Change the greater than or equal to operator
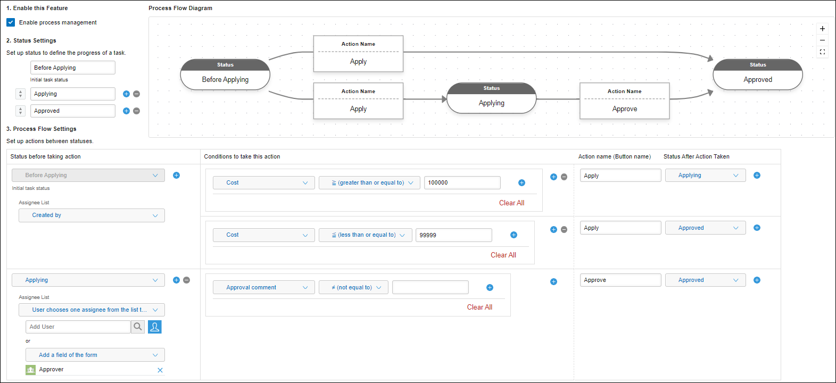Image resolution: width=836 pixels, height=383 pixels. click(369, 182)
